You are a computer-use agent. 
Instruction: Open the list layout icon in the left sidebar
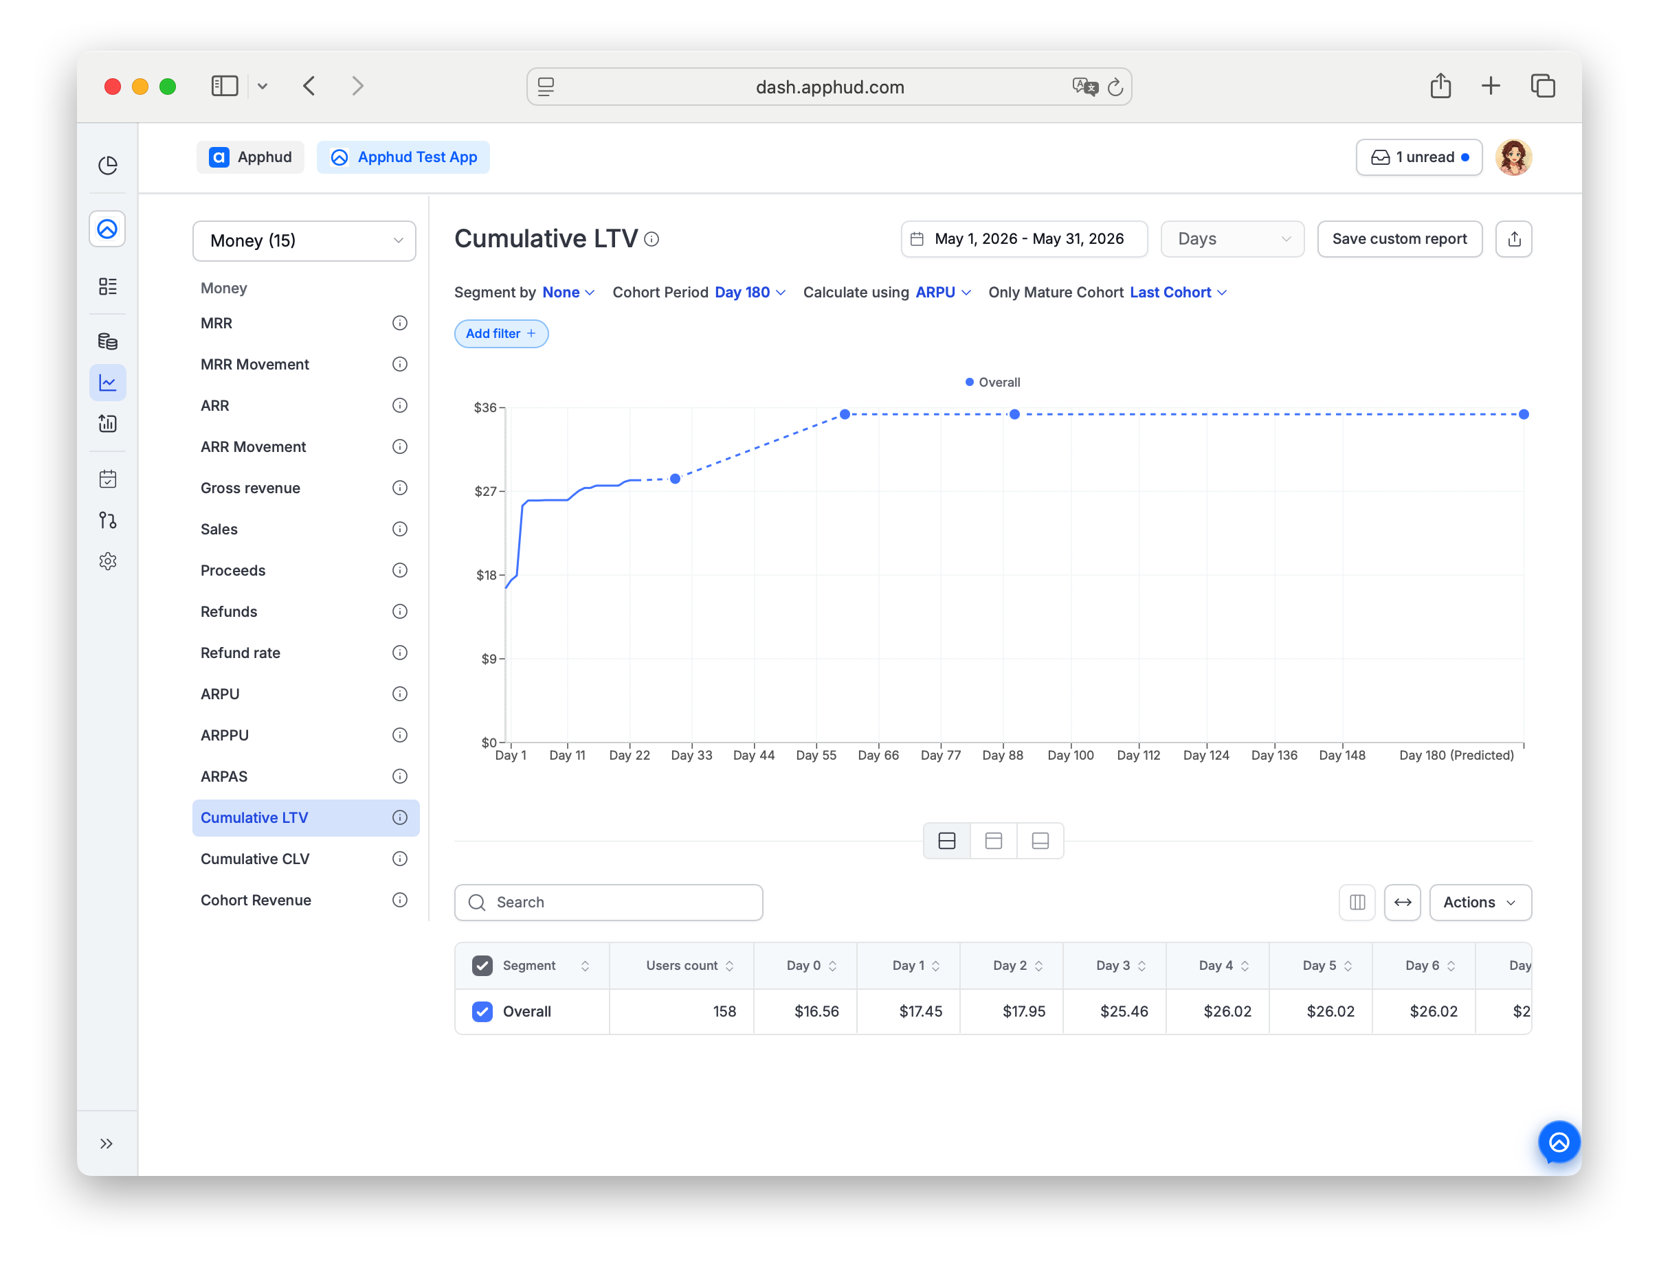point(107,286)
